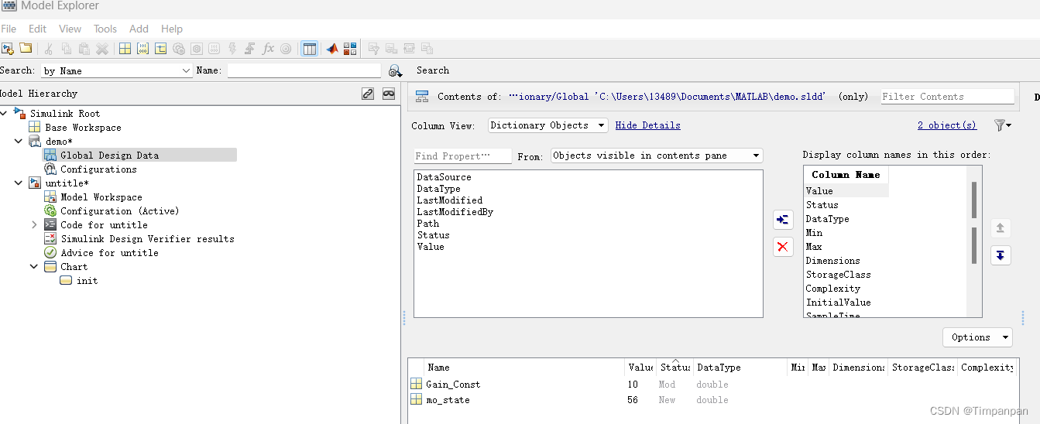Add a MATLAB Variable via toolbar icon
Screen dimensions: 1040x424
pyautogui.click(x=125, y=49)
